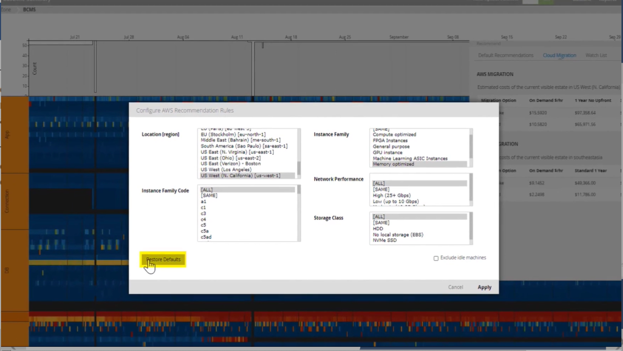Viewport: 623px width, 351px height.
Task: Cancel the configuration dialog
Action: [455, 287]
